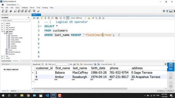Viewport: 175px width, 98px height.
Task: Save snippet with star icon
Action: pos(89,18)
